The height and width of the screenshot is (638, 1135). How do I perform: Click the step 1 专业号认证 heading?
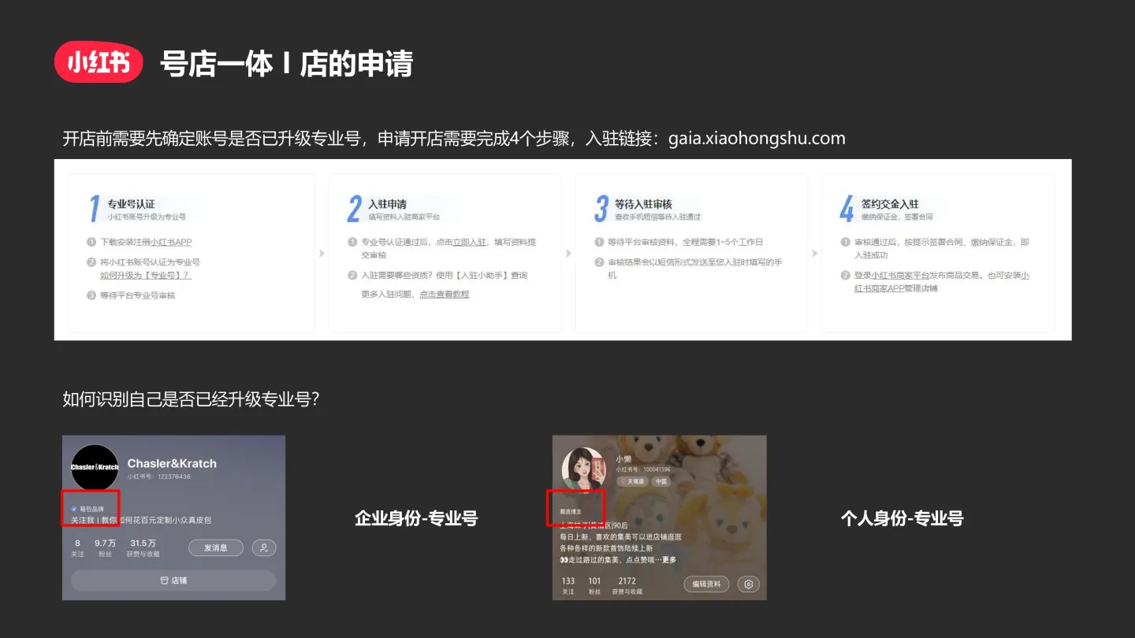(x=131, y=204)
